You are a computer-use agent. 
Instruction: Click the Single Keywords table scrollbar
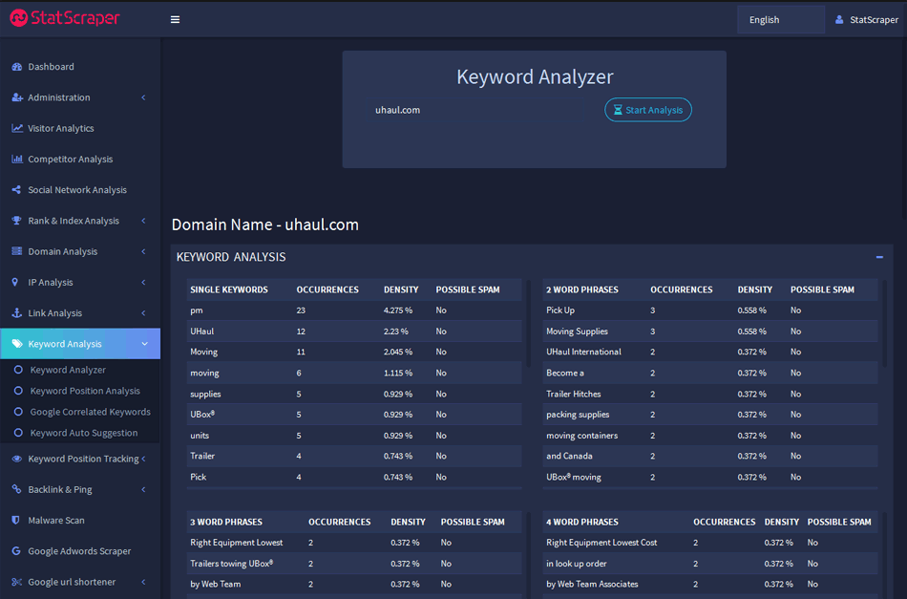(528, 323)
